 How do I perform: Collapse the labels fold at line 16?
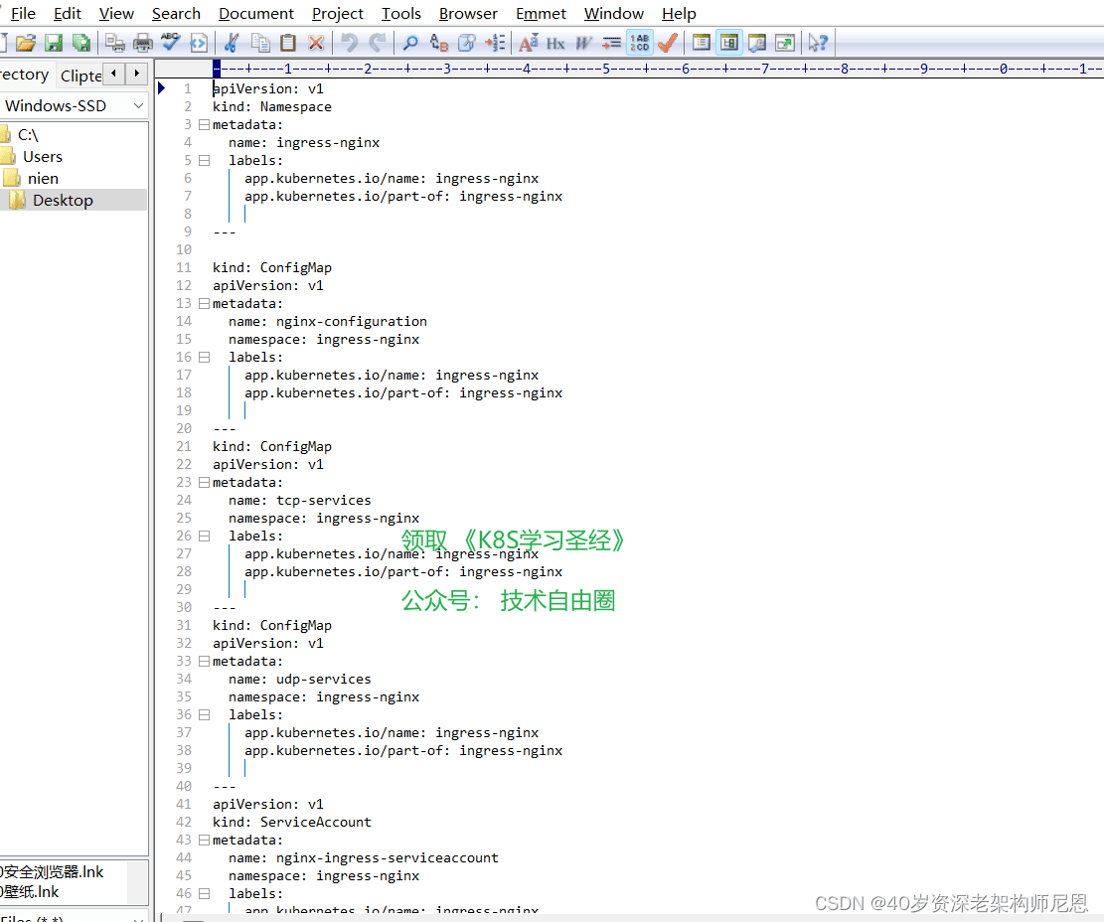coord(204,357)
